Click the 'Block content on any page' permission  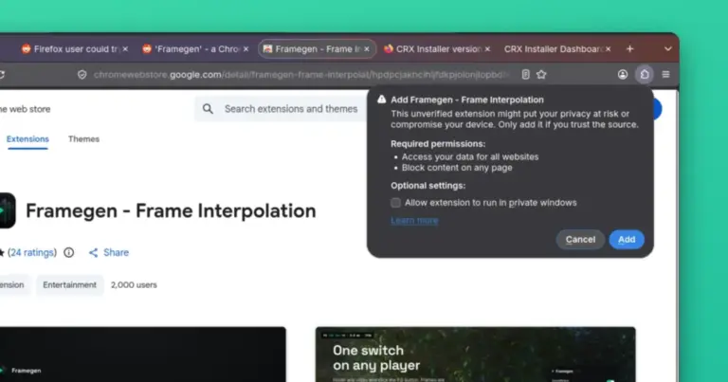tap(457, 168)
